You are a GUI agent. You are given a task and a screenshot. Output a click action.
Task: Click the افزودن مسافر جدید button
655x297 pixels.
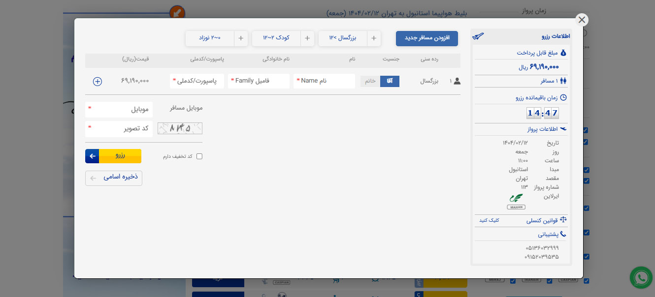coord(426,38)
